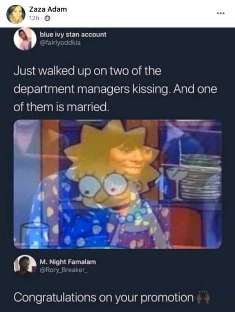Open the Lisa Simpson meme image
This screenshot has width=235, height=312.
coord(117,184)
